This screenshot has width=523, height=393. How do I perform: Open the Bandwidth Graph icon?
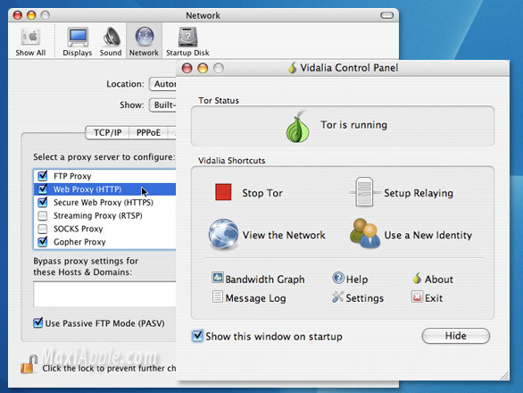pyautogui.click(x=218, y=278)
